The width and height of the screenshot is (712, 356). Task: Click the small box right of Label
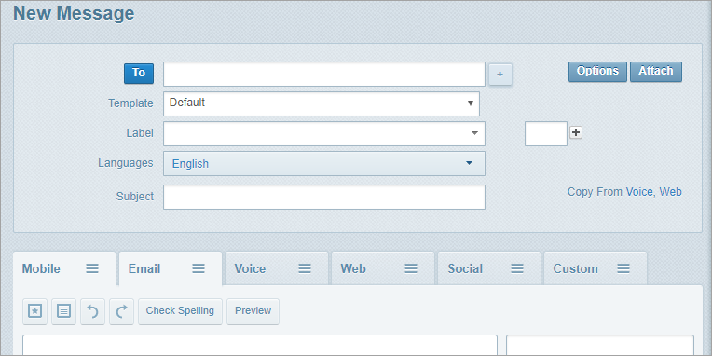(546, 133)
